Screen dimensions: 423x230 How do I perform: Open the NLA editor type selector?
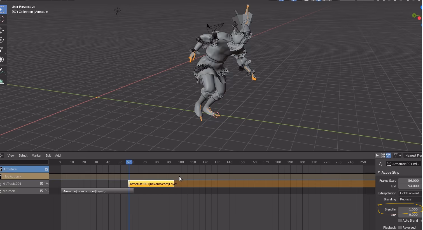[x=2, y=155]
